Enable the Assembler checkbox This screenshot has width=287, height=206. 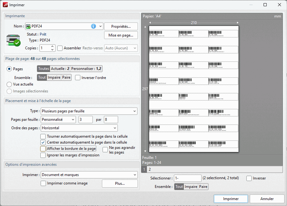click(60, 48)
